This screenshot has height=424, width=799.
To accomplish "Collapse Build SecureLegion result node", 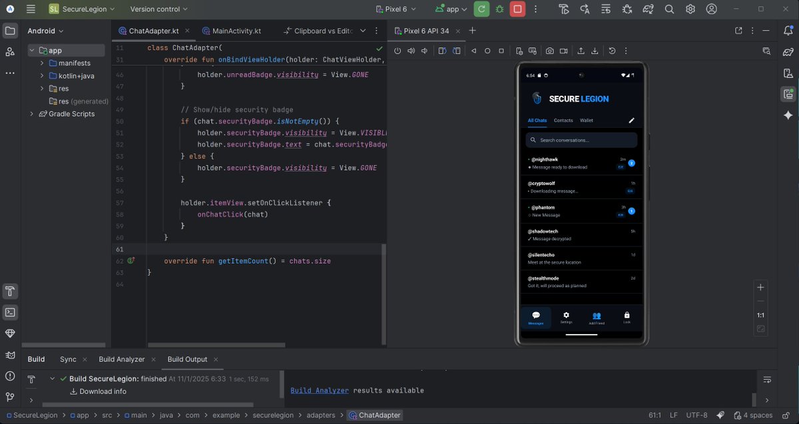I will point(52,379).
